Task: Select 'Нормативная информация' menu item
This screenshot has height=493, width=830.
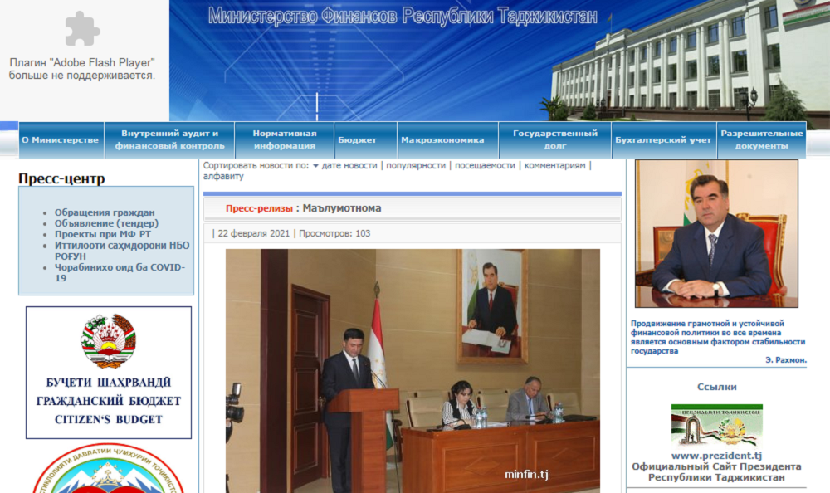Action: 285,139
